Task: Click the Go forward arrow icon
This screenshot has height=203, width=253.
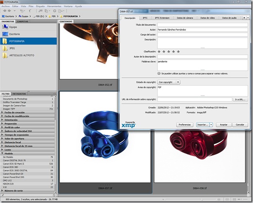Action: [10, 11]
